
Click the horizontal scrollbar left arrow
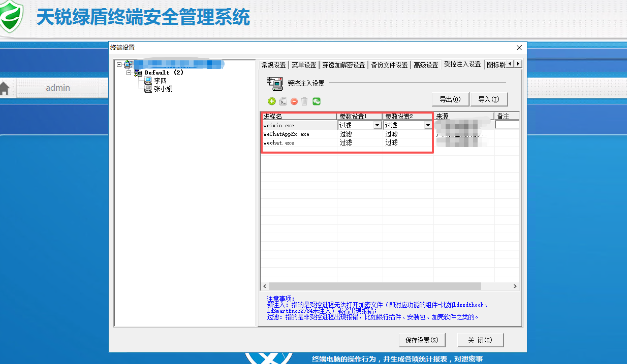tap(265, 286)
